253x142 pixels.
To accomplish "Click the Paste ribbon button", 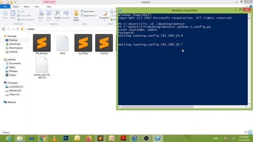I will [x=13, y=15].
